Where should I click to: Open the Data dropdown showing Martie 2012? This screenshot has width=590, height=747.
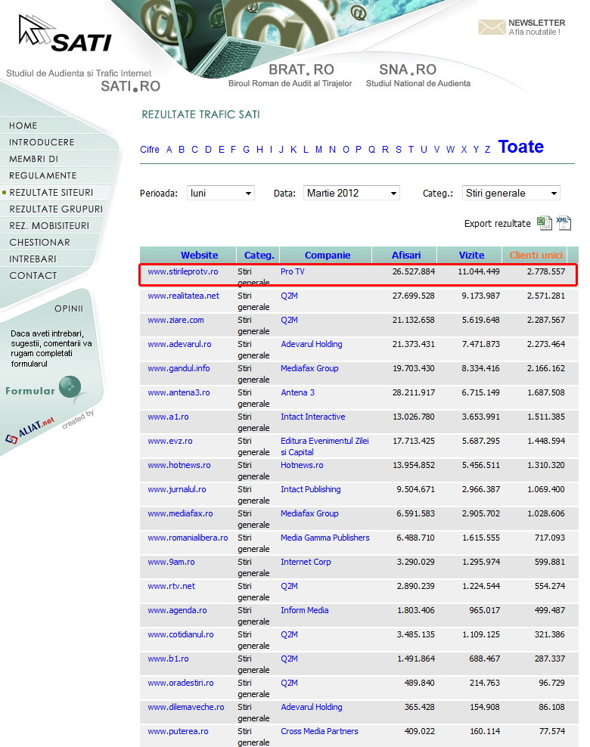(x=352, y=194)
